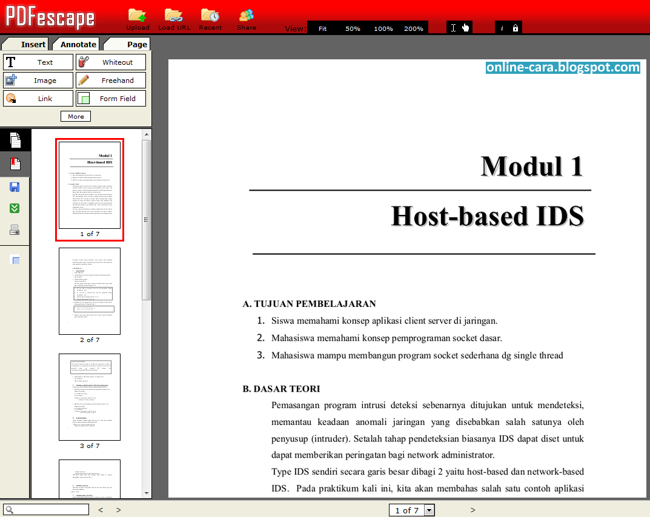
Task: Click the Upload folder icon
Action: 138,15
